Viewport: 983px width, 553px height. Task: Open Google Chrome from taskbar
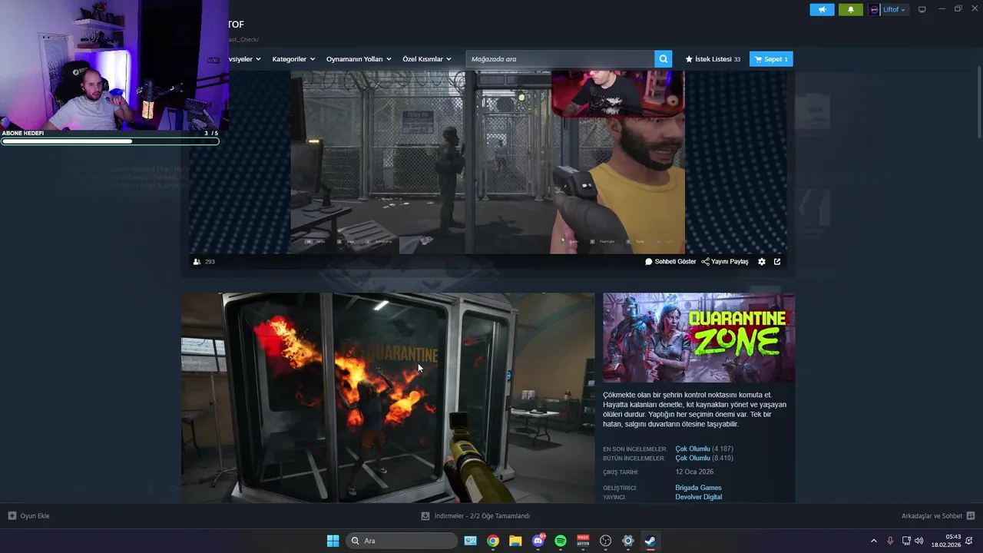(493, 541)
